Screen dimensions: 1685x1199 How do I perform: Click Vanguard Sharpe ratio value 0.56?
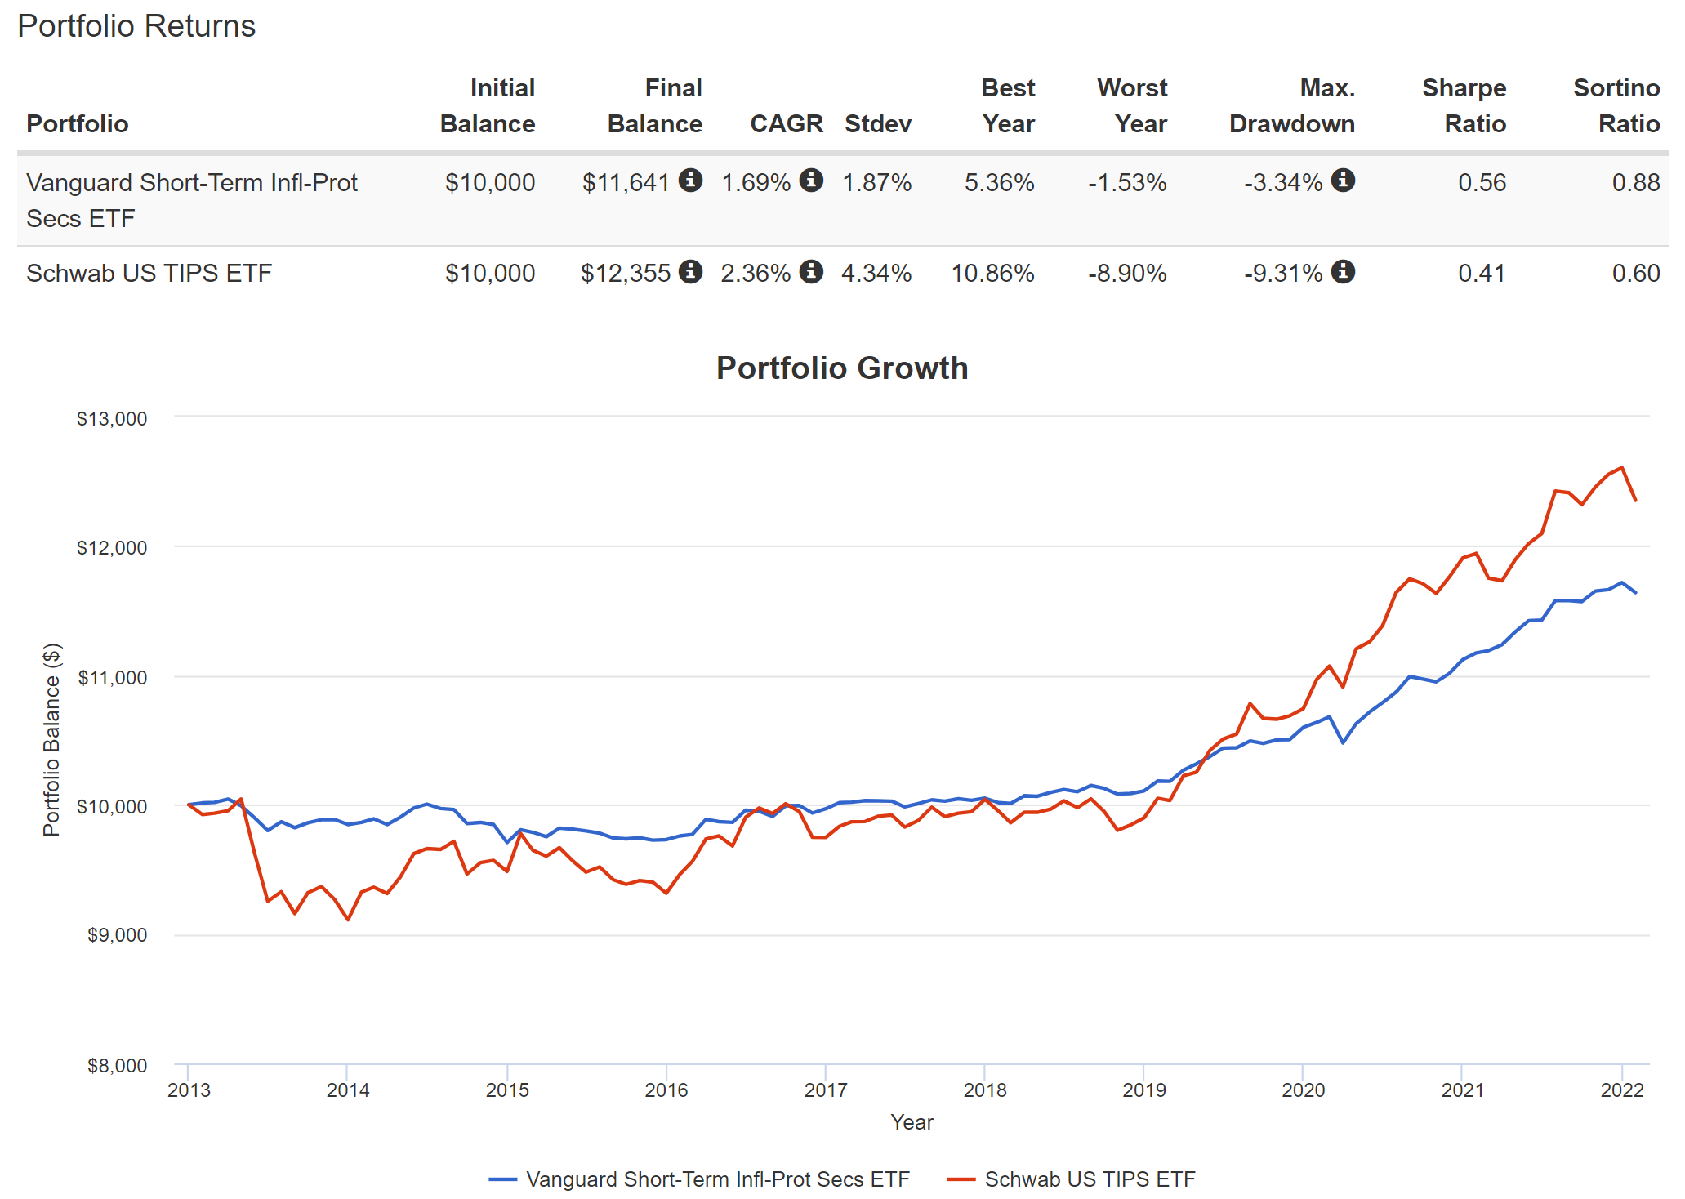[x=1482, y=182]
